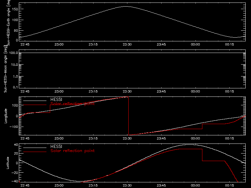Select the 50 tick on Earth angle axis
The height and width of the screenshot is (188, 251).
point(16,31)
